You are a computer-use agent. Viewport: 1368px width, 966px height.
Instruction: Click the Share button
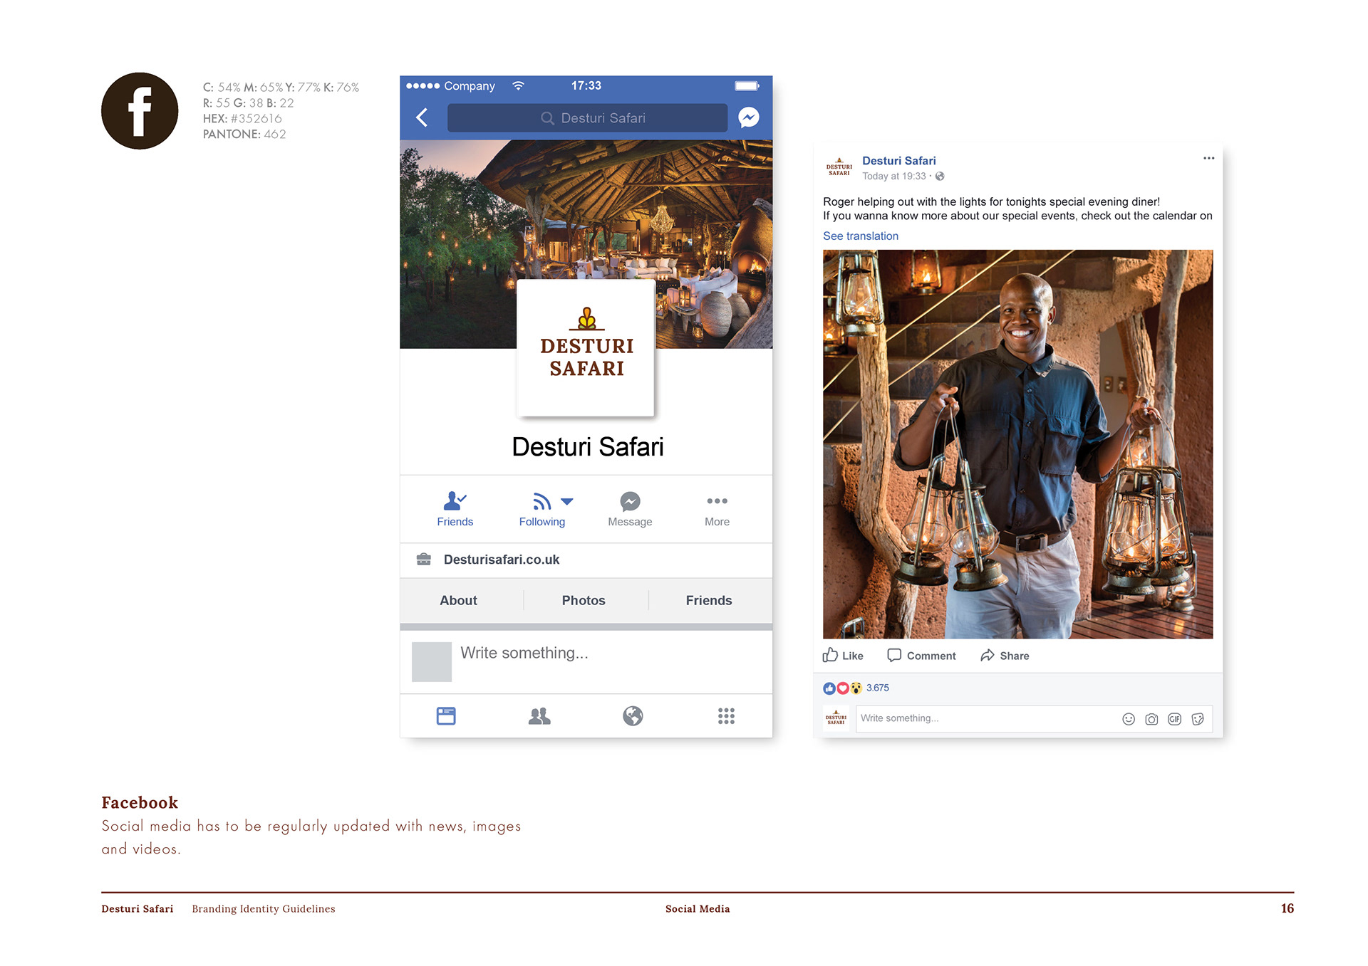[x=1005, y=656]
